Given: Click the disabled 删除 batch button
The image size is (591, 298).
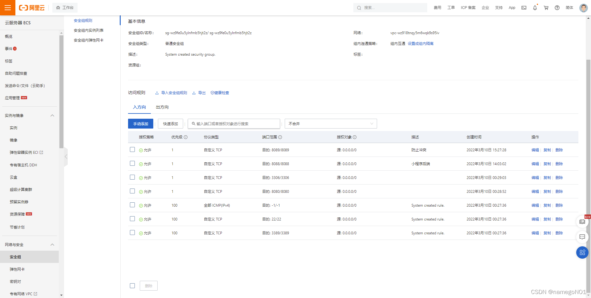Looking at the screenshot, I should pyautogui.click(x=149, y=286).
